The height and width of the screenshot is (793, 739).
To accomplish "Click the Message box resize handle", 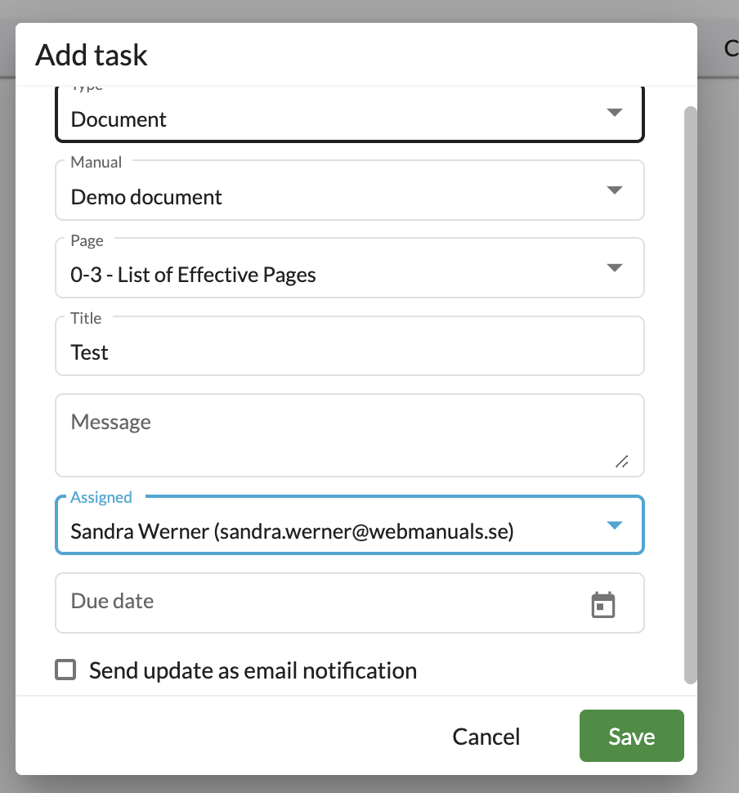I will pos(622,463).
